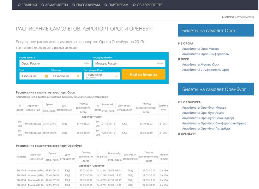Screen dimensions: 259x189
Task: Open the departure date calendar icon
Action: tap(46, 76)
